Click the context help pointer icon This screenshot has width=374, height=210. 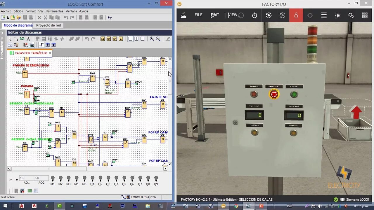click(x=110, y=17)
